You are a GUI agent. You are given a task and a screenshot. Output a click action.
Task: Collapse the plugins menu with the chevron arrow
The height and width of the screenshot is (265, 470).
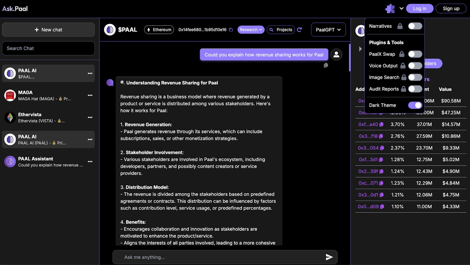pyautogui.click(x=401, y=9)
